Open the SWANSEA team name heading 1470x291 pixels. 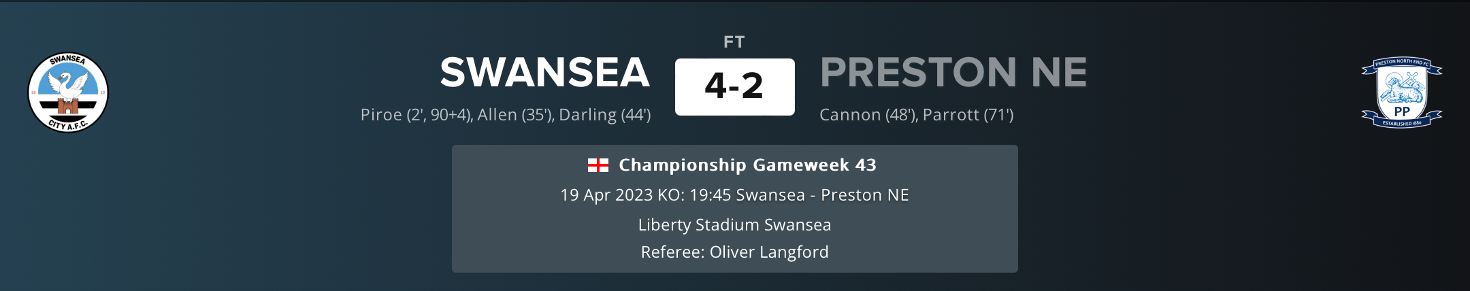(x=544, y=72)
